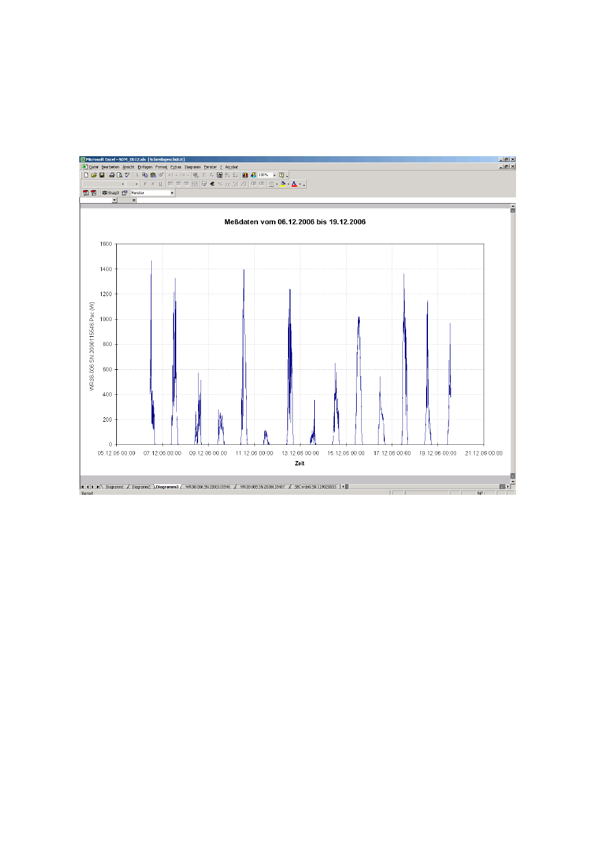Select WR38-006 SN 2000115546 sheet tab
Viewport: 596px width, 844px height.
click(208, 487)
